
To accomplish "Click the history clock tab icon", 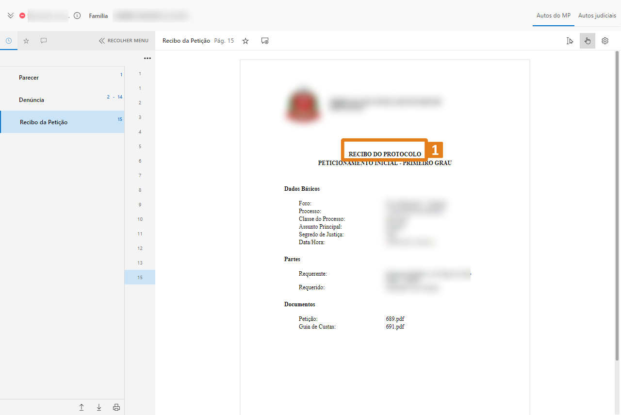I will point(9,41).
